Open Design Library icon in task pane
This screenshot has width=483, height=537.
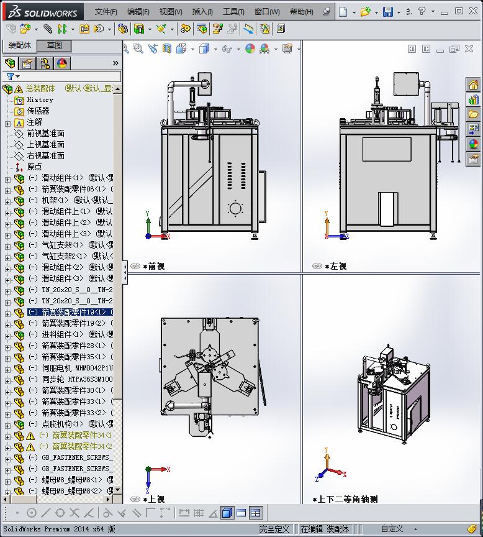coord(474,99)
